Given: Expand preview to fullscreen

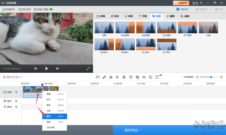Looking at the screenshot, I should click(x=88, y=69).
